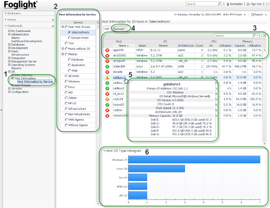Open the Reports menu icon
270x208 pixels.
tap(253, 15)
